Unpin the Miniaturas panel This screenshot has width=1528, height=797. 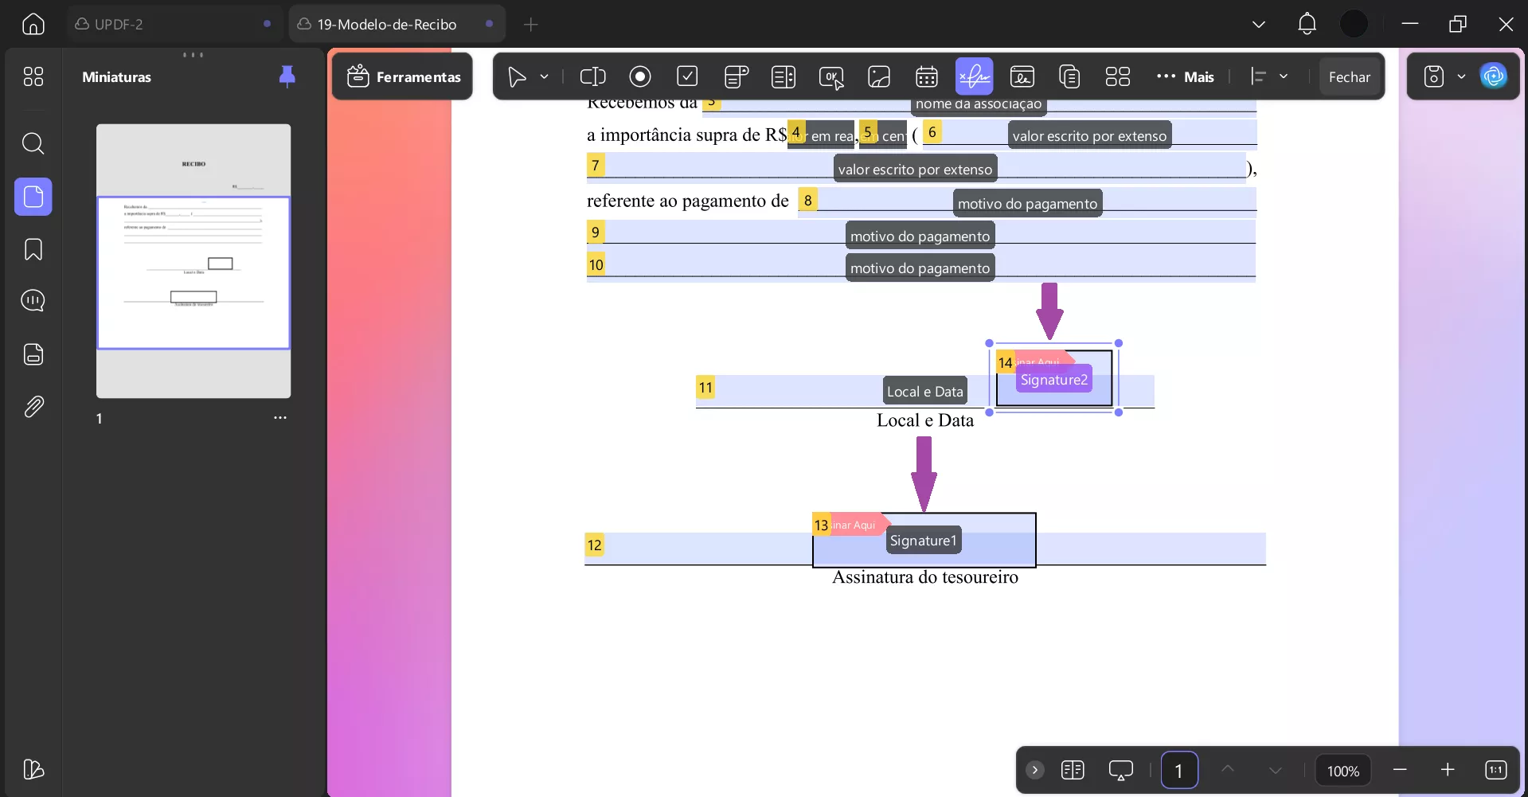point(287,76)
